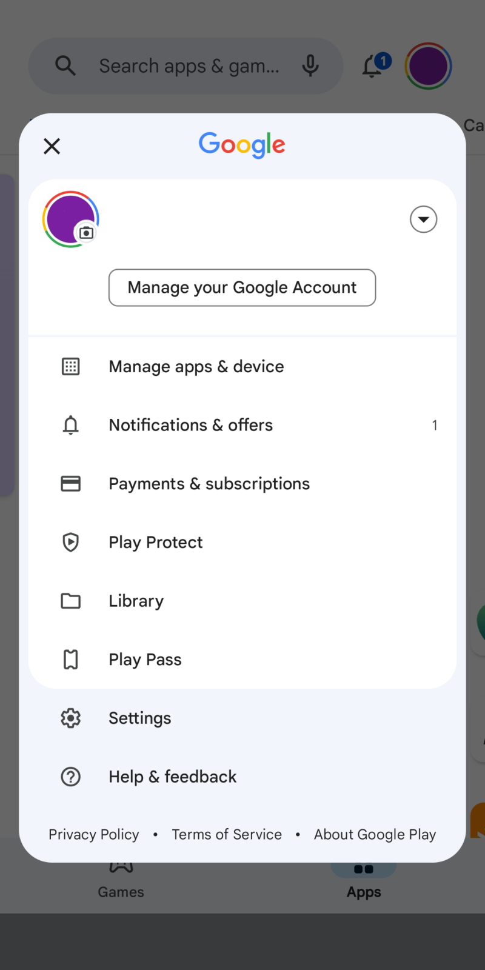Open the About Google Play link
The image size is (485, 970).
(375, 834)
